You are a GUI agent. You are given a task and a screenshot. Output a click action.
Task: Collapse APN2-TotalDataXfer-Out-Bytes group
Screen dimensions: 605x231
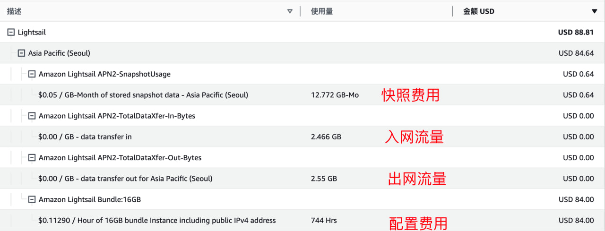click(32, 158)
